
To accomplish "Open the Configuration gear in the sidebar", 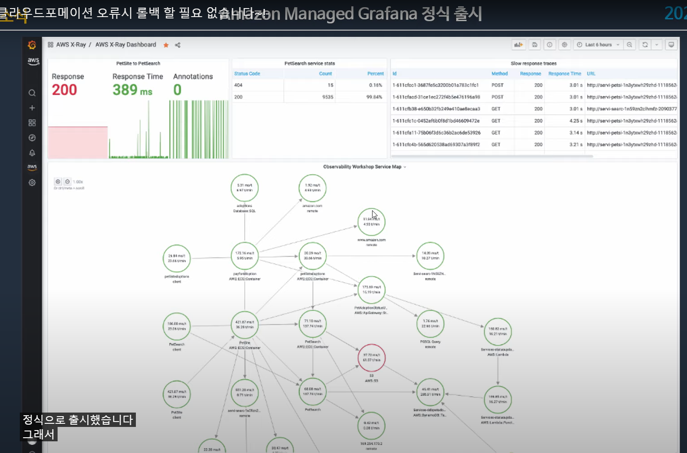I will tap(32, 182).
